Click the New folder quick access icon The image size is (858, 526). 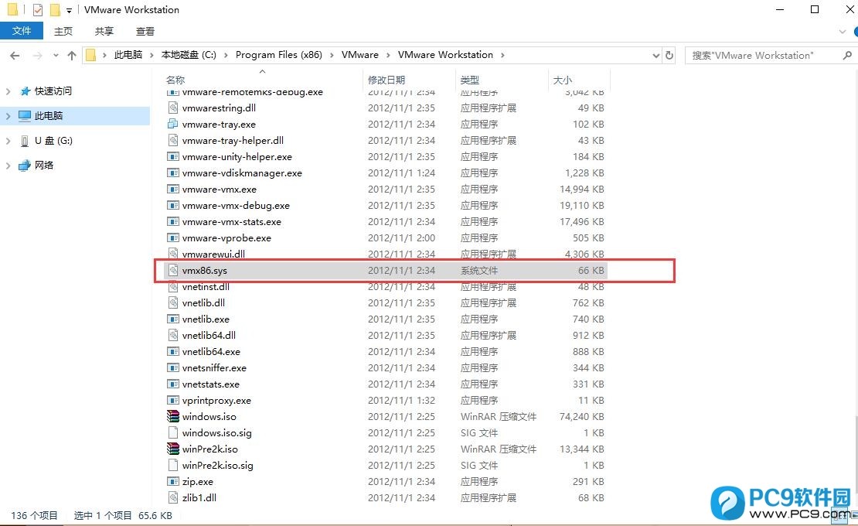coord(55,10)
